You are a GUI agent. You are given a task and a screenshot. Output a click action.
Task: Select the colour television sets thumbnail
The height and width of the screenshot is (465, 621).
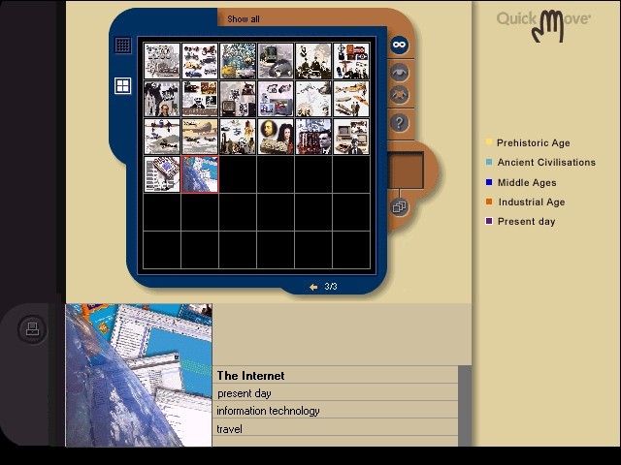[x=276, y=99]
